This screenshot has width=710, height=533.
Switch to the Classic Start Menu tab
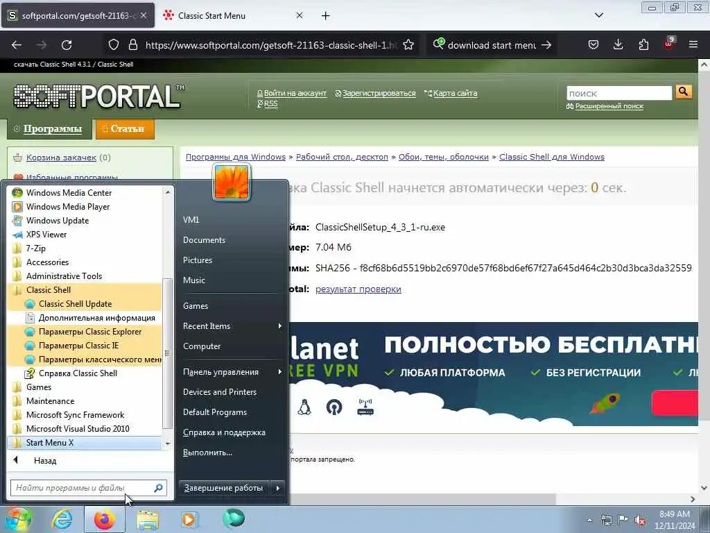click(x=234, y=16)
